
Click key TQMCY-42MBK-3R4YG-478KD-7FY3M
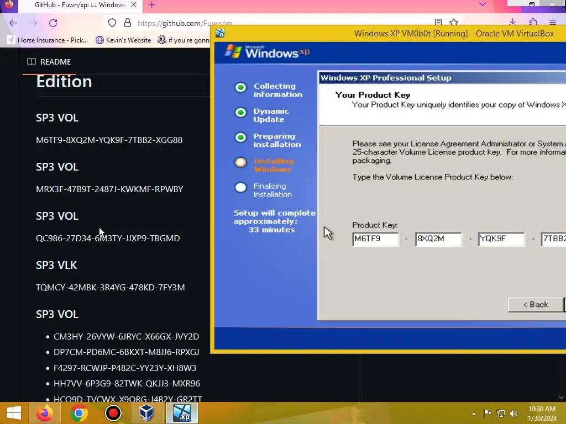(110, 287)
